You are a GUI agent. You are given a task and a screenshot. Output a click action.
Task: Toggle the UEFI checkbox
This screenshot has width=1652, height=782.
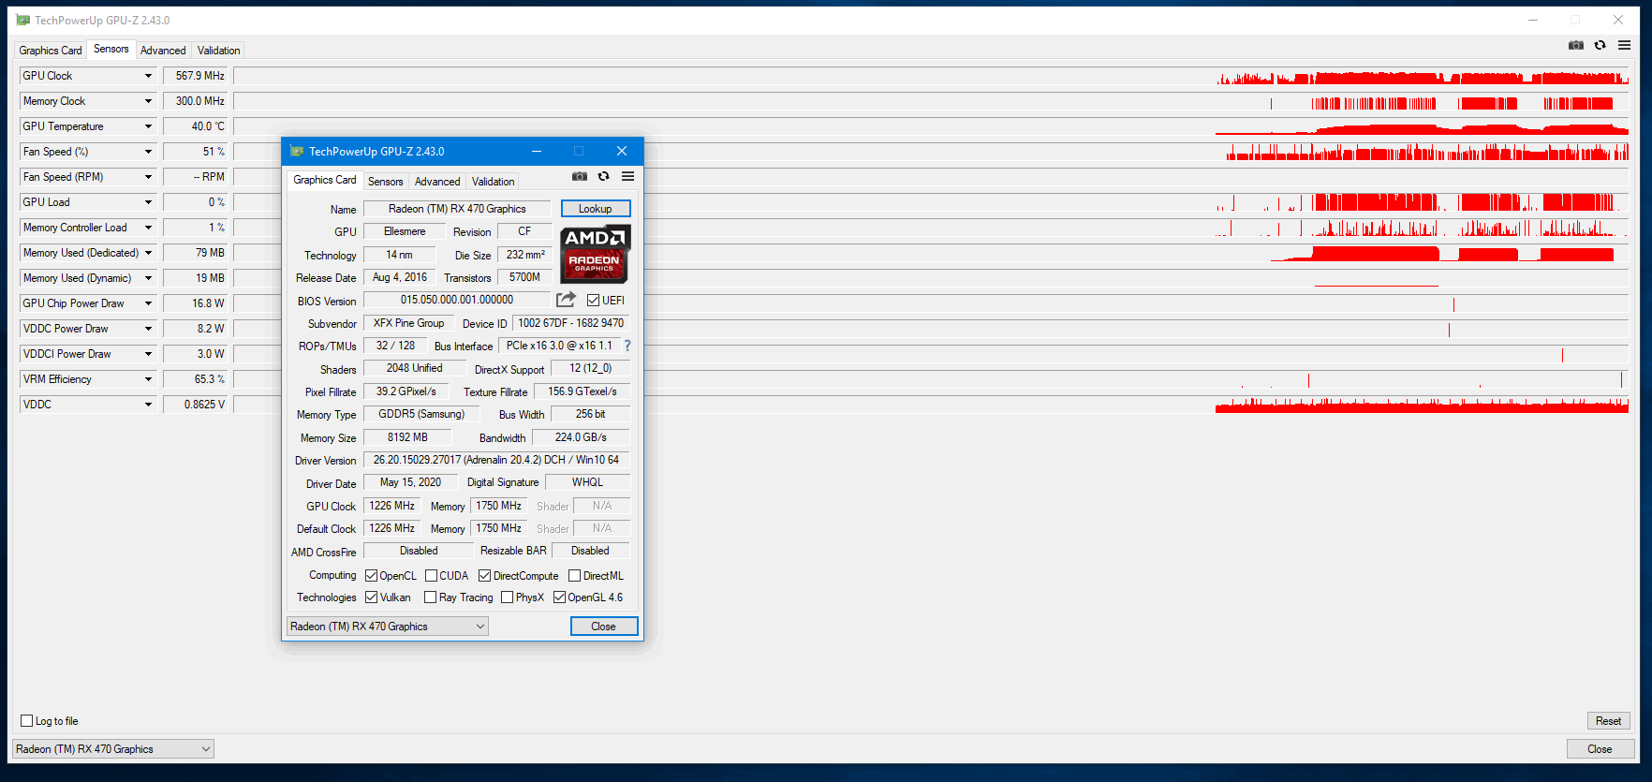593,300
